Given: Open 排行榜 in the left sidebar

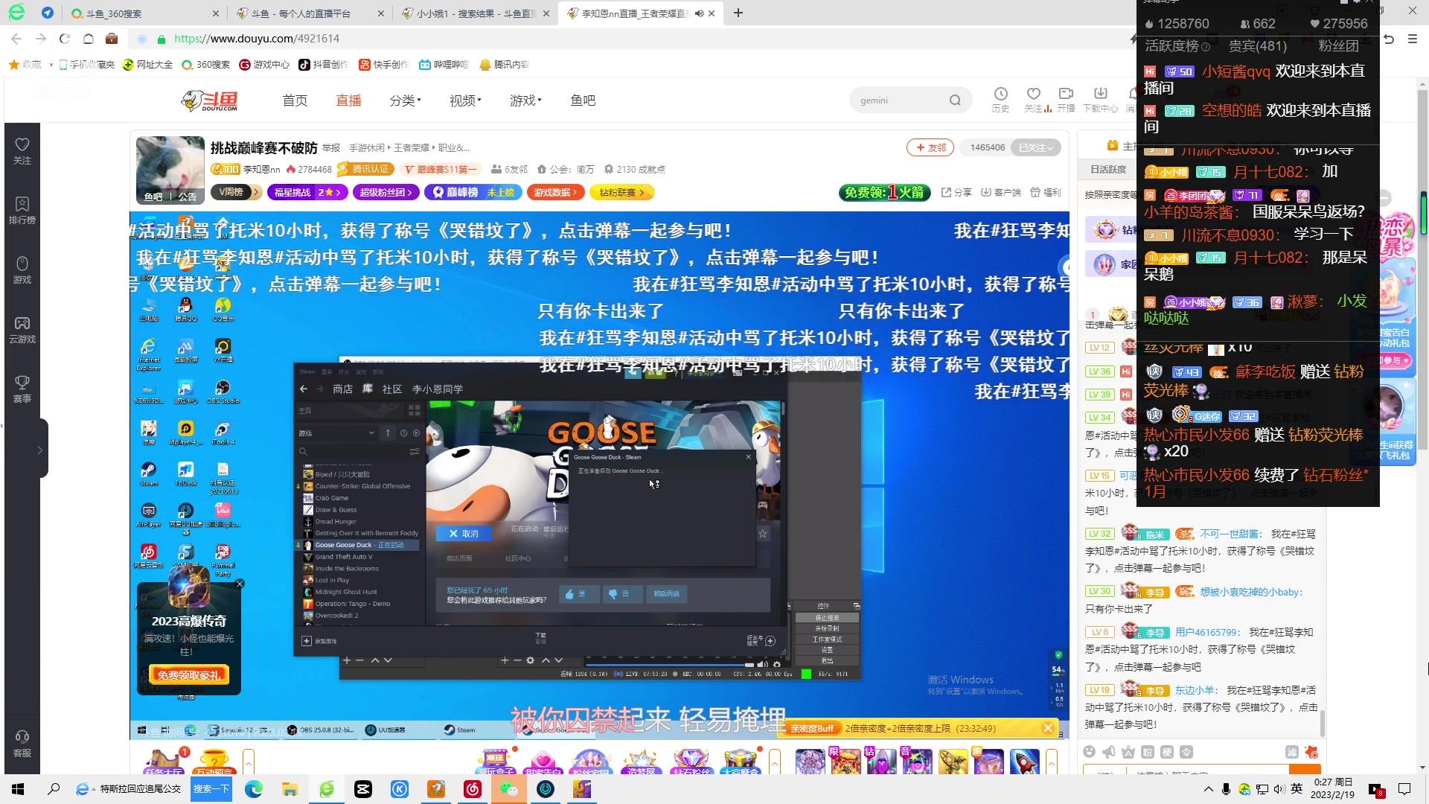Looking at the screenshot, I should (x=22, y=211).
